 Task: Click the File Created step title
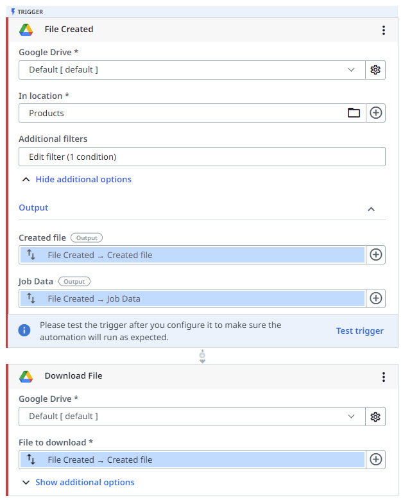click(69, 30)
